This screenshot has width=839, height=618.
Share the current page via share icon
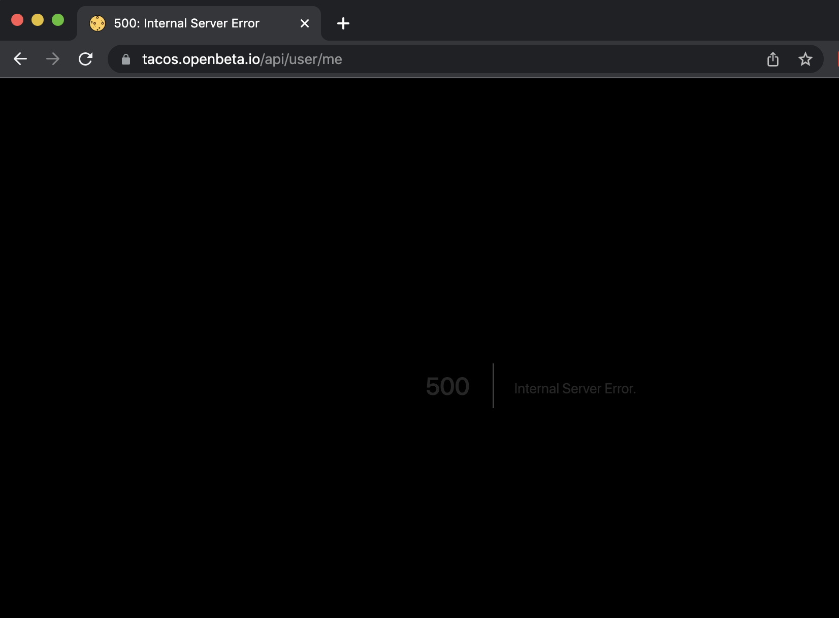coord(773,59)
